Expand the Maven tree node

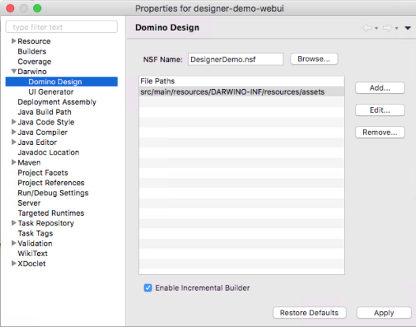(x=13, y=162)
